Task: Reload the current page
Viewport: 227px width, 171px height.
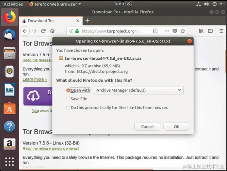Action: click(x=43, y=31)
